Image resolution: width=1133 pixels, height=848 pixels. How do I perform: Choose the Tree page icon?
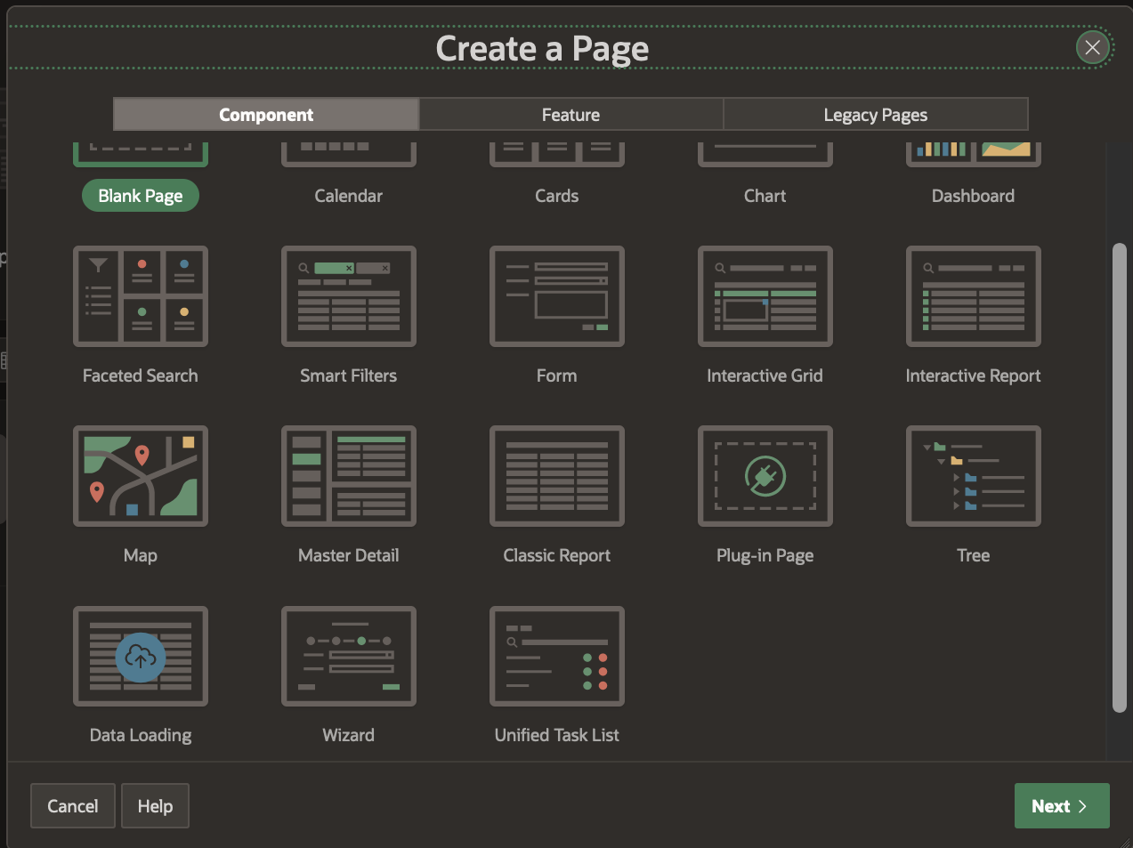(974, 476)
